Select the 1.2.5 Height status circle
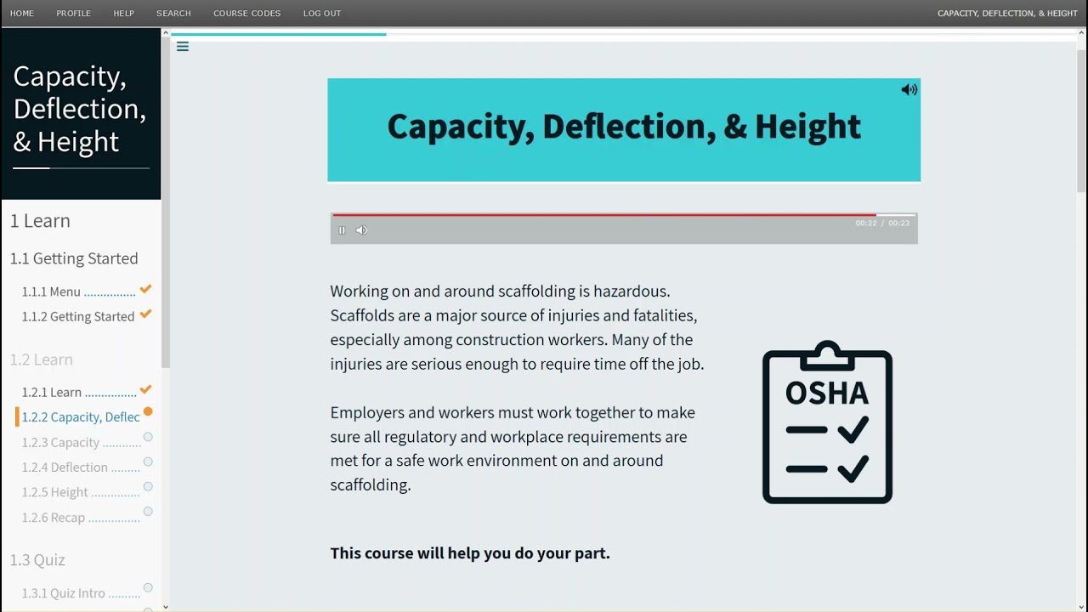Image resolution: width=1088 pixels, height=612 pixels. click(148, 487)
